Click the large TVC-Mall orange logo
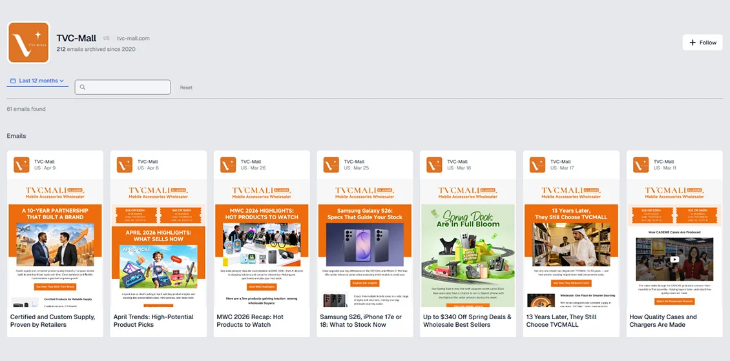The width and height of the screenshot is (730, 361). pos(28,43)
